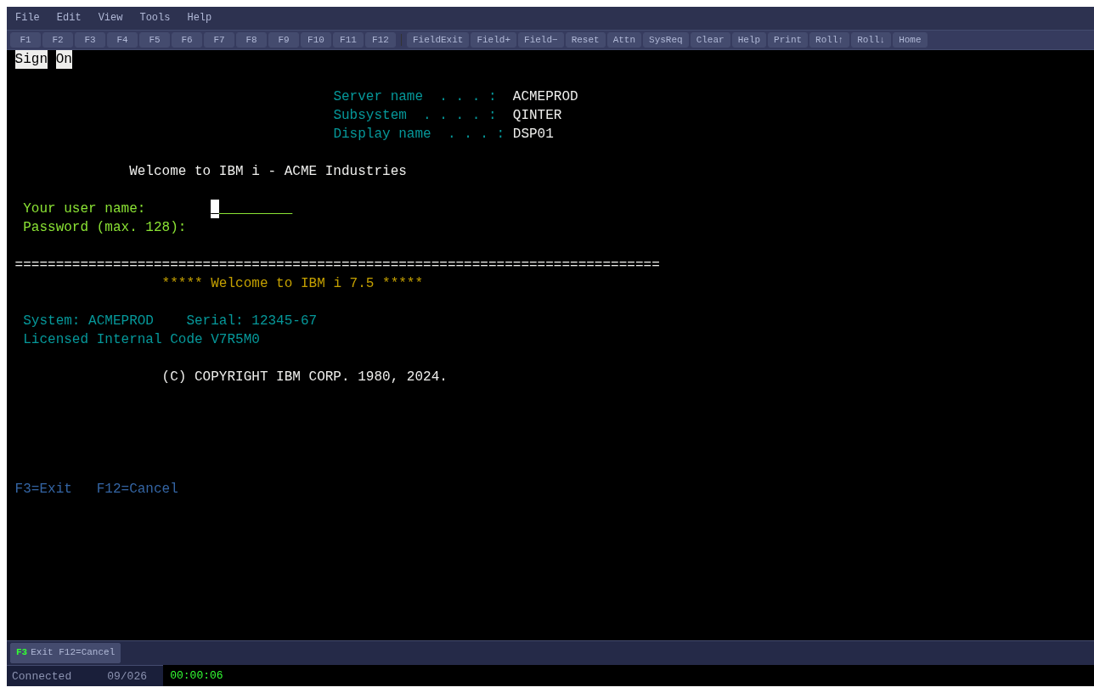Screen dimensions: 1094x693
Task: Click the Reset toolbar button
Action: [585, 40]
